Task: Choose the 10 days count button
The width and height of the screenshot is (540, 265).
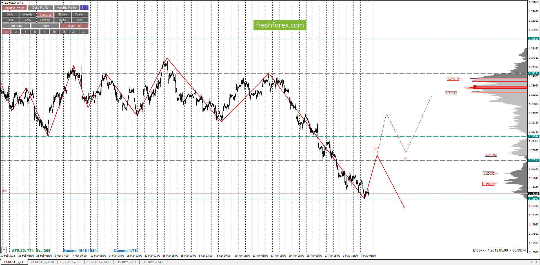Action: 54,32
